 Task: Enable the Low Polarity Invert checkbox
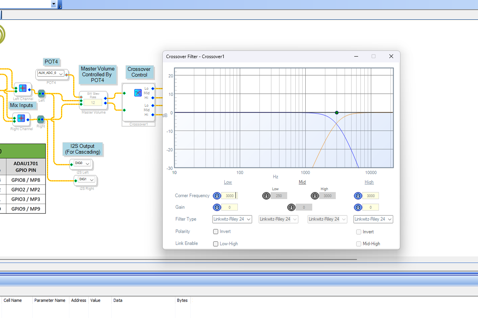[216, 231]
